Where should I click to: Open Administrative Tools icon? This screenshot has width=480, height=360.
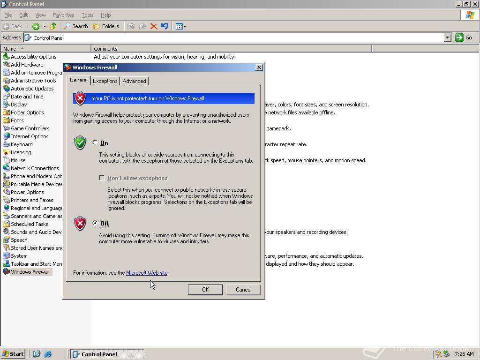7,81
